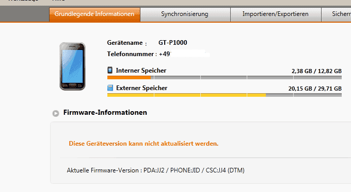Click the 20,15 GB / 29,71 GB readout

(x=315, y=89)
